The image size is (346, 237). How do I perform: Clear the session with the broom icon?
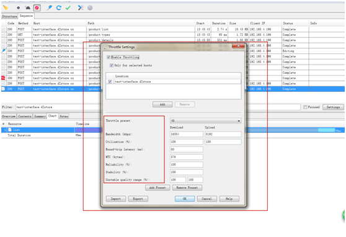coord(6,8)
